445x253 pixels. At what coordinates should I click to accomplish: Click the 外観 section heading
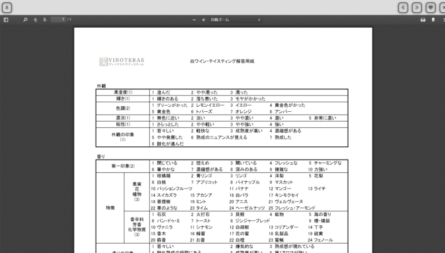pyautogui.click(x=101, y=86)
